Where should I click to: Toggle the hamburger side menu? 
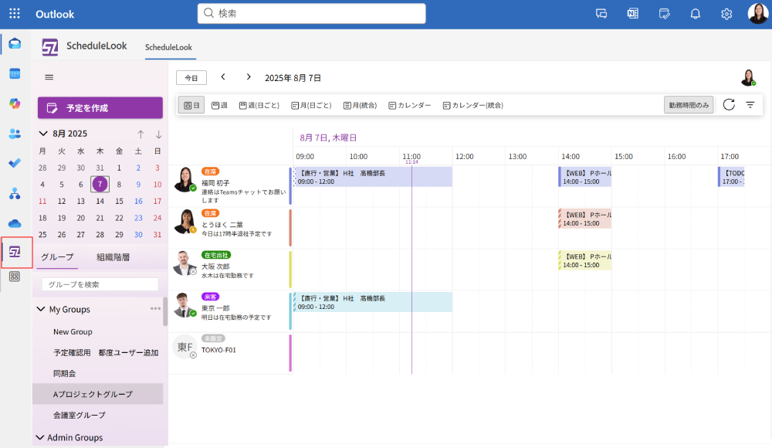(49, 77)
